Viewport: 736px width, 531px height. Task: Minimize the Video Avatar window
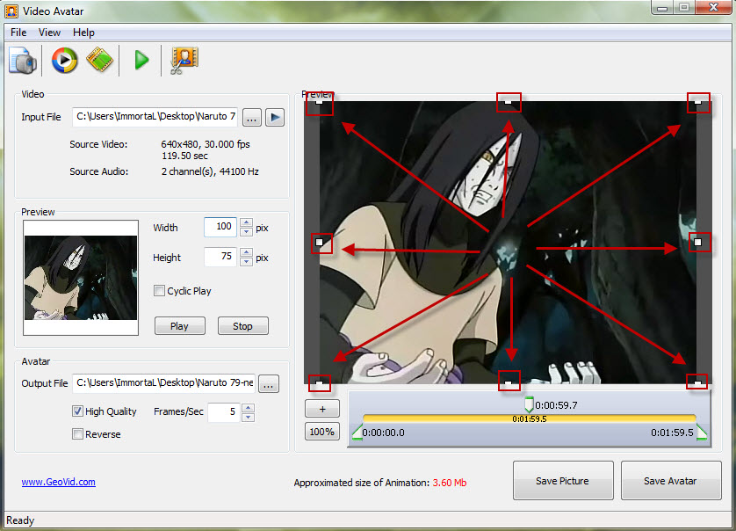[662, 7]
